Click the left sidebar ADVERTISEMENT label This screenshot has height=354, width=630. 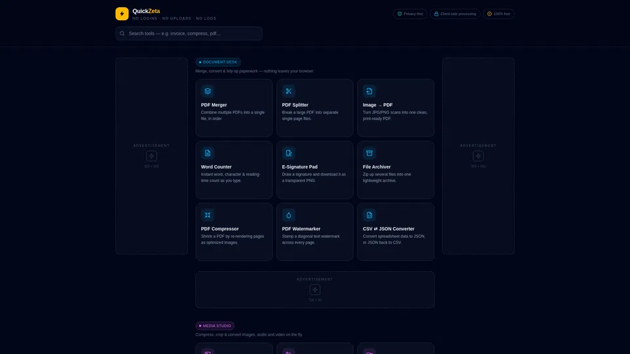tap(152, 146)
